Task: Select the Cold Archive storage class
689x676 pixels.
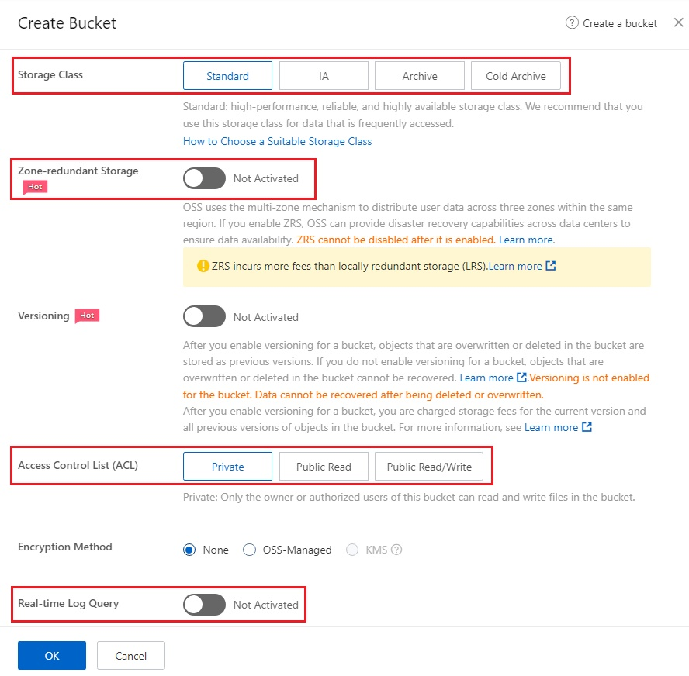Action: coord(515,75)
